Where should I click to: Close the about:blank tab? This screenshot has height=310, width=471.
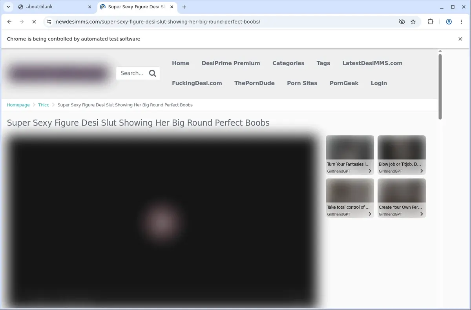[89, 7]
